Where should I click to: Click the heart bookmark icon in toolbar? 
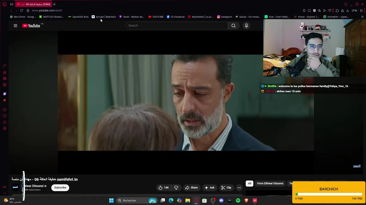pyautogui.click(x=330, y=11)
